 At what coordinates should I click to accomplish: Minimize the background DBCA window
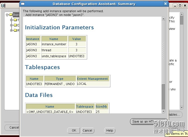click(x=175, y=5)
